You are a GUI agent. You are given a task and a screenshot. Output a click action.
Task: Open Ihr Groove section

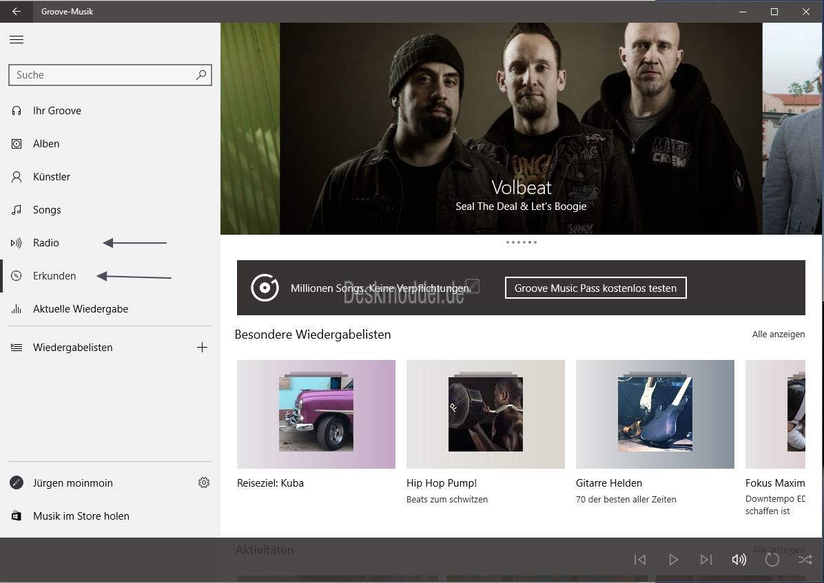click(110, 111)
